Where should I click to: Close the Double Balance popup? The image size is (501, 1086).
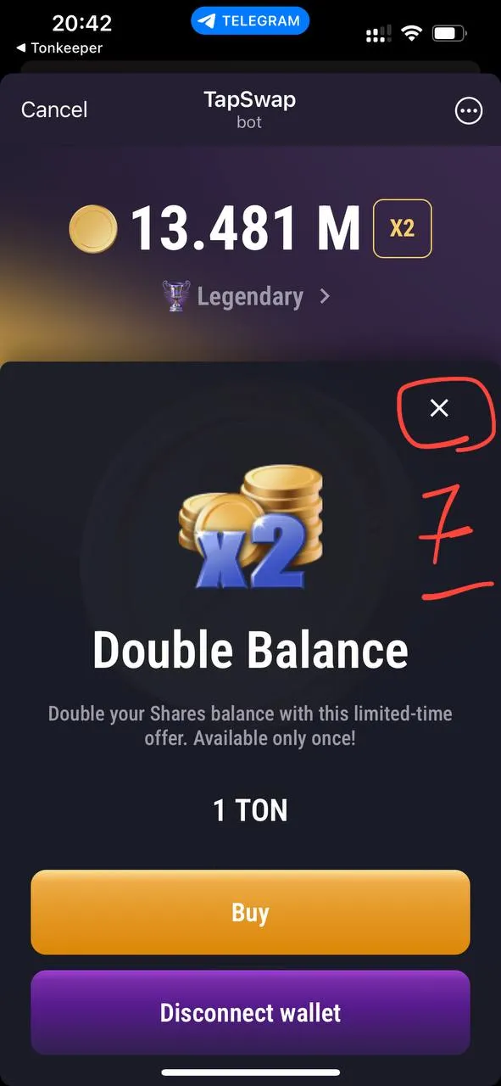(439, 408)
